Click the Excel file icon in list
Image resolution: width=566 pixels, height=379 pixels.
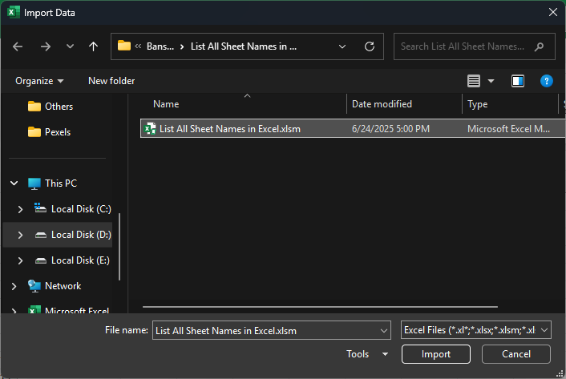pos(149,129)
